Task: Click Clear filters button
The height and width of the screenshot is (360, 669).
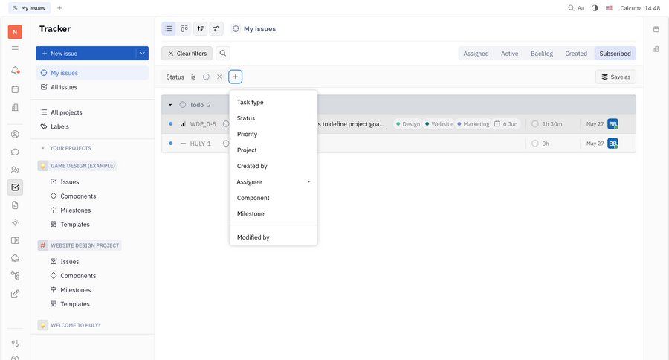Action: coord(187,54)
